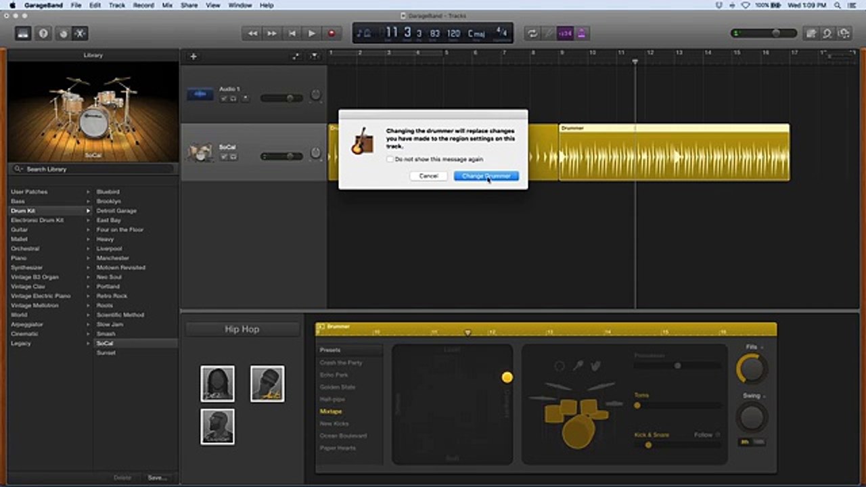Expand the Orchestral library category
The width and height of the screenshot is (866, 487).
pyautogui.click(x=88, y=249)
